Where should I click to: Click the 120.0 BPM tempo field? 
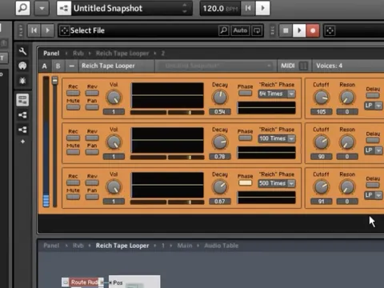(x=220, y=8)
